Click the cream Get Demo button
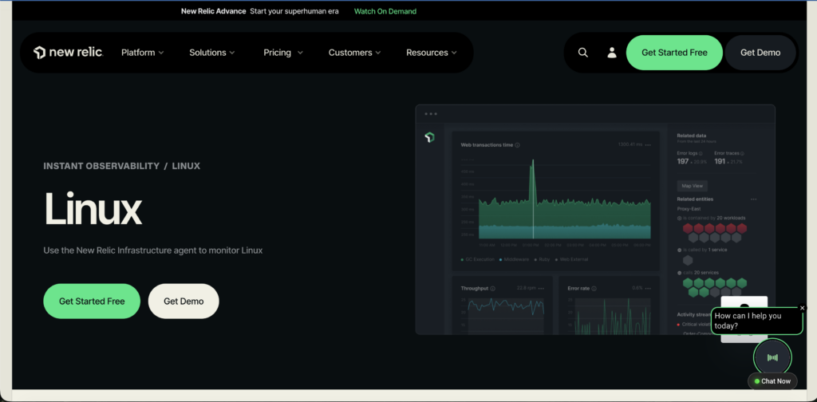Image resolution: width=817 pixels, height=402 pixels. (184, 301)
